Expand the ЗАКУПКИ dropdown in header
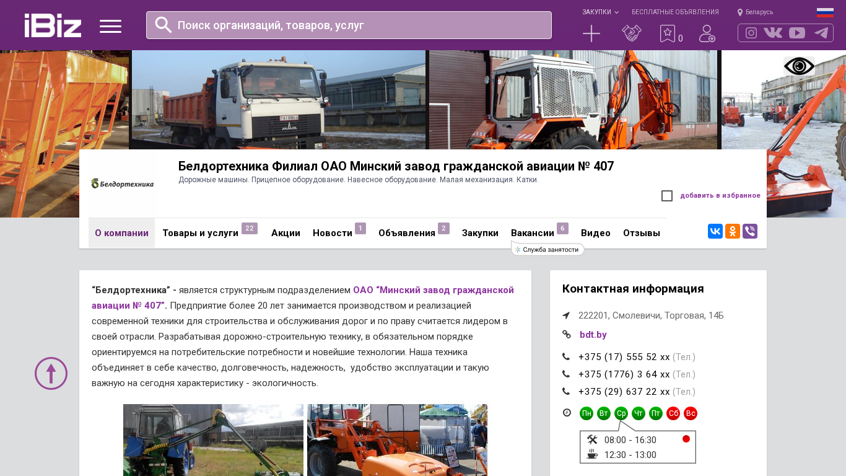Image resolution: width=846 pixels, height=476 pixels. coord(600,12)
